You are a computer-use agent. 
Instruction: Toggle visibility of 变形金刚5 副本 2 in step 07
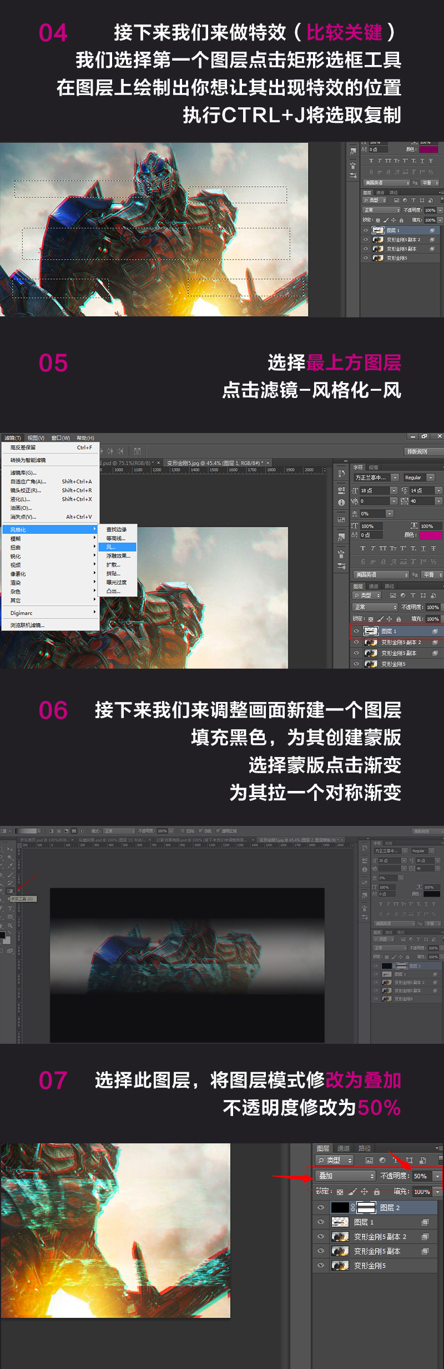(321, 1236)
